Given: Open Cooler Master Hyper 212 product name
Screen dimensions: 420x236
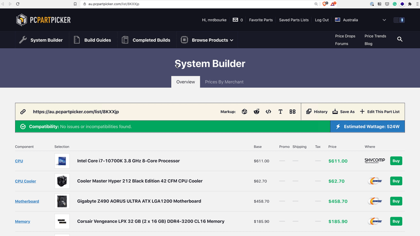Looking at the screenshot, I should pos(140,181).
